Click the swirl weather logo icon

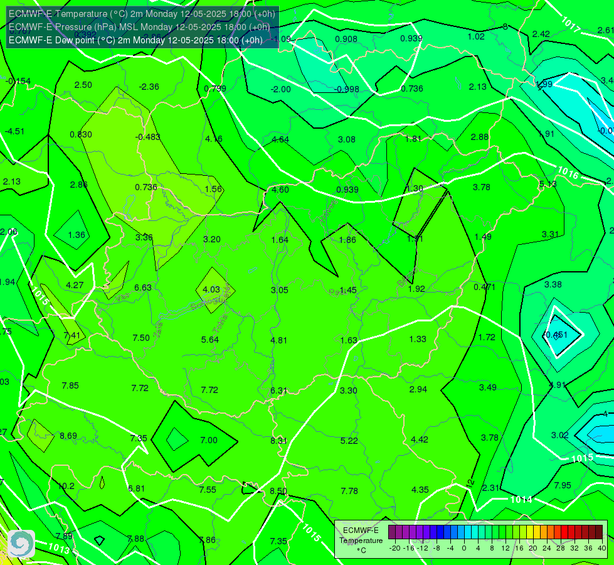coord(21,543)
